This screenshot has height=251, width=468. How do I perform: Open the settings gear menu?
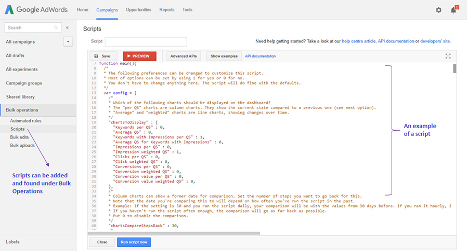point(438,10)
